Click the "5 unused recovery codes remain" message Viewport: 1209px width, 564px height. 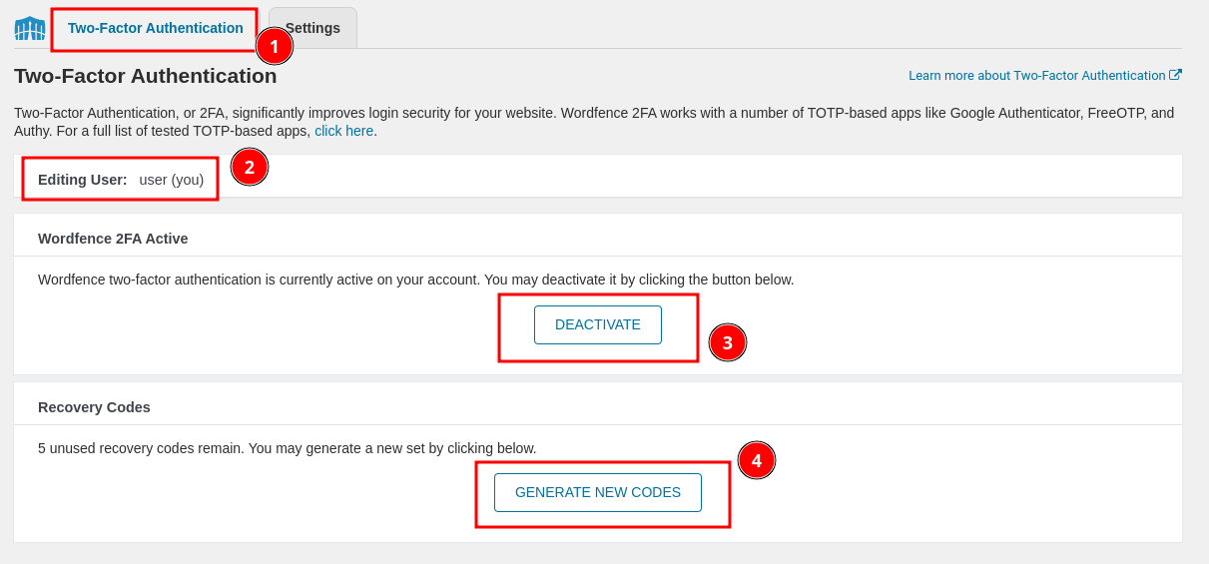[287, 448]
